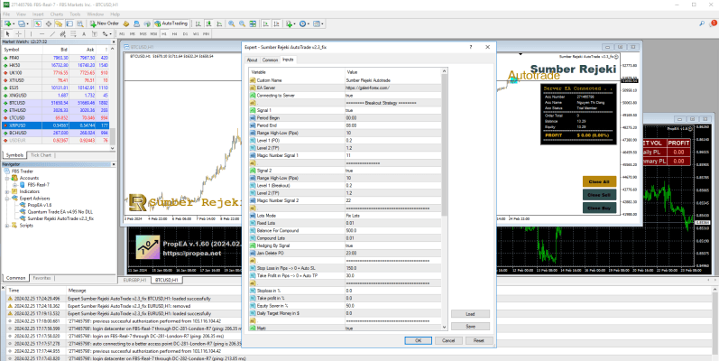The width and height of the screenshot is (719, 361).
Task: Open the Charts menu
Action: (x=57, y=14)
